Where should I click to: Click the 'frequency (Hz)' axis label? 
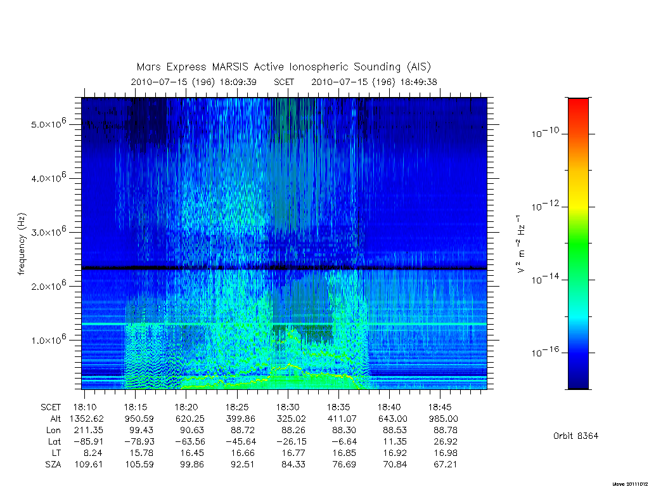tap(22, 244)
